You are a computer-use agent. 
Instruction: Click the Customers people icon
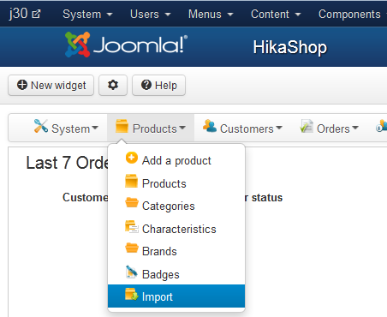[x=210, y=126]
